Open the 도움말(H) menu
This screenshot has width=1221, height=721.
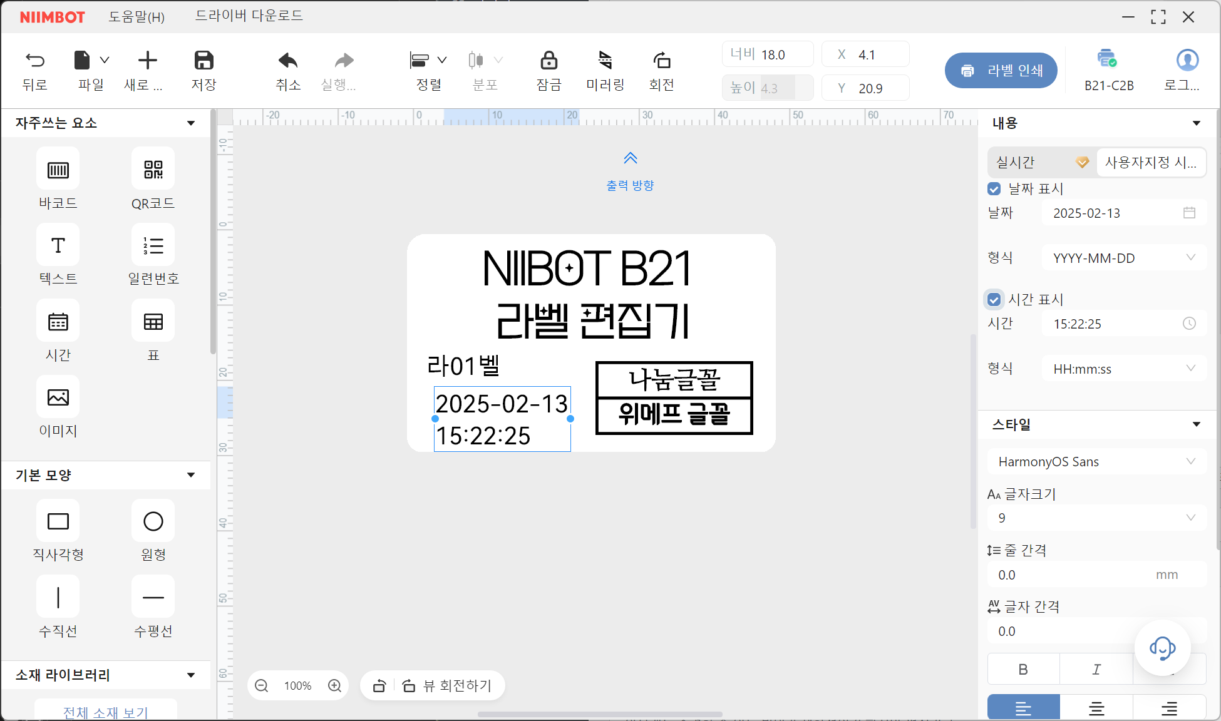(137, 16)
